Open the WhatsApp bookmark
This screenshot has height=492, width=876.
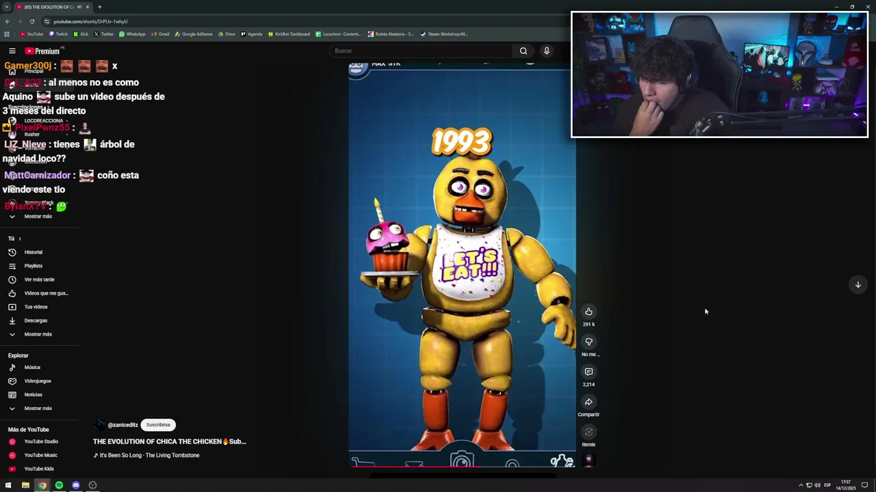132,34
